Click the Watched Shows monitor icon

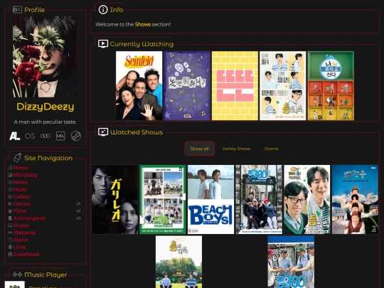coord(103,132)
